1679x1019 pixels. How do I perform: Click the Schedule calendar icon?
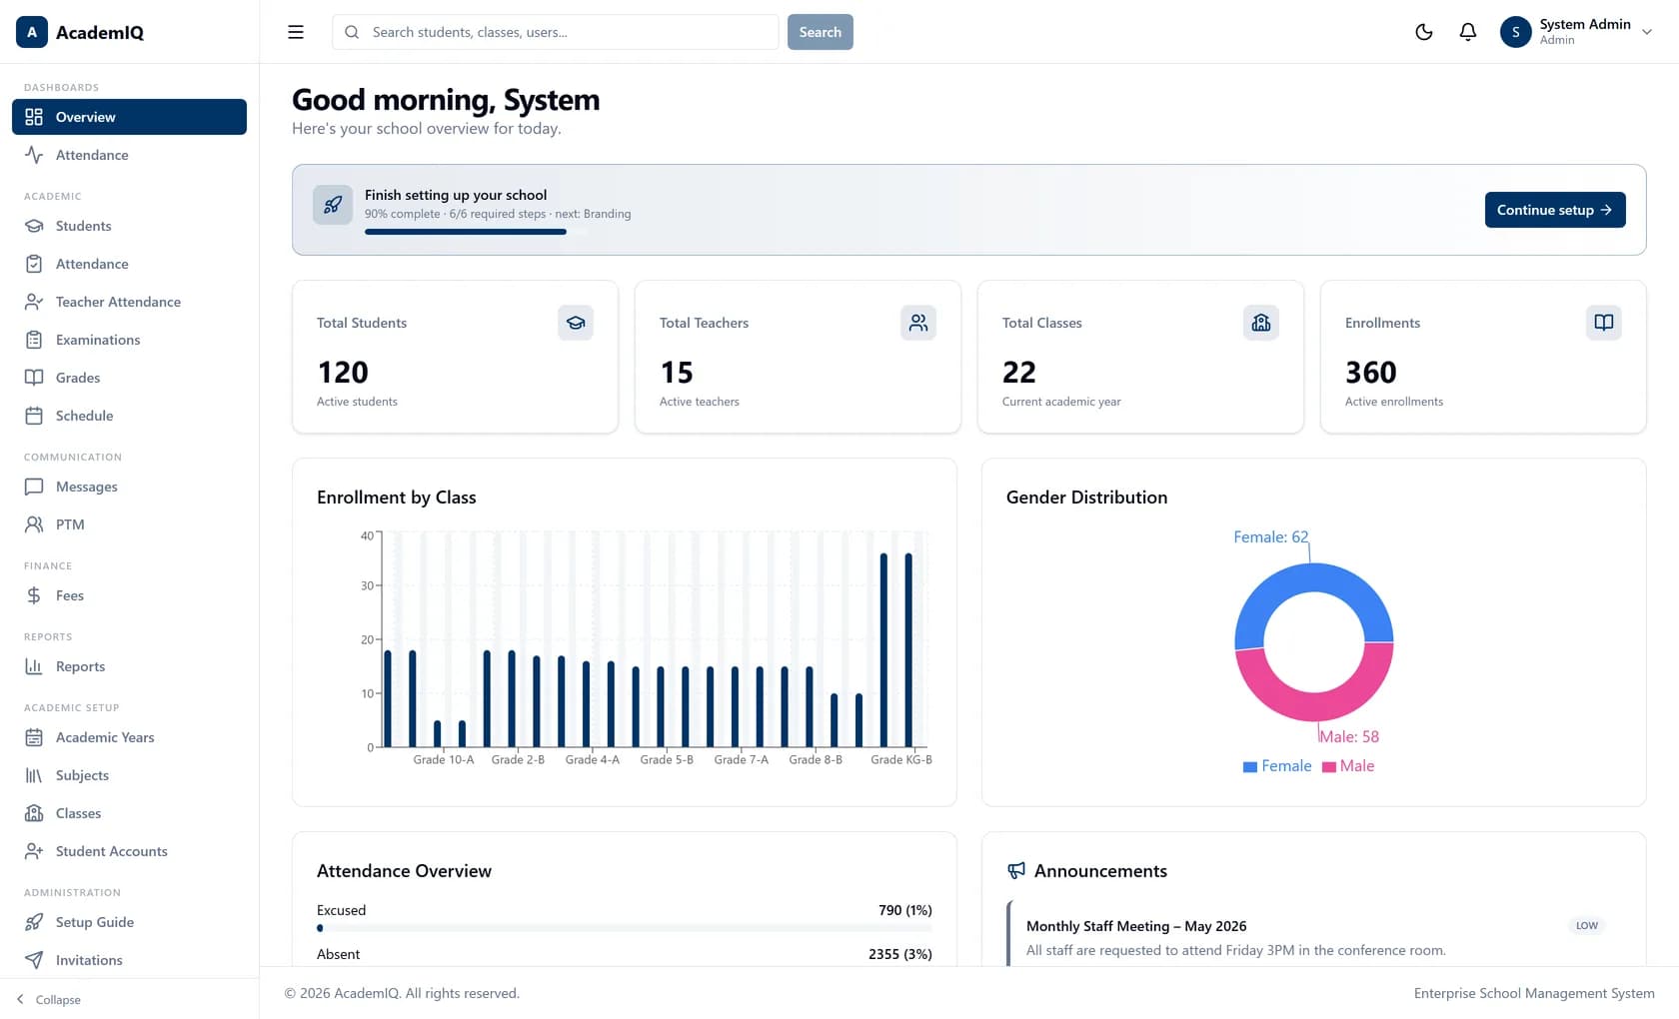point(34,416)
